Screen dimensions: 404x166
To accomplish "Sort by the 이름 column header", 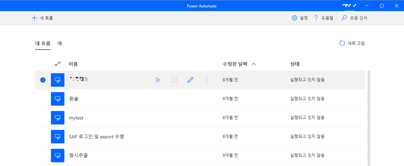I will pos(73,64).
